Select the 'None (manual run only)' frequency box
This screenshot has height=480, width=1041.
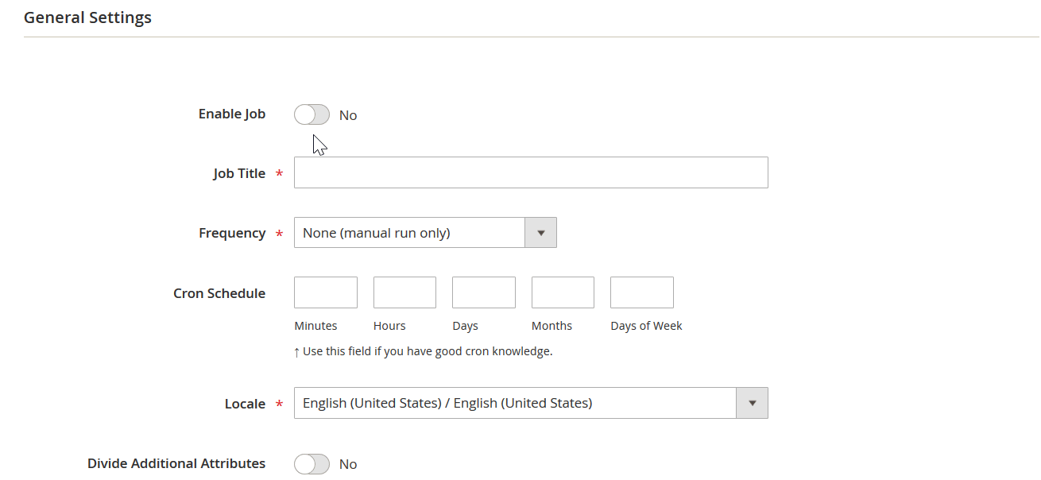[409, 233]
